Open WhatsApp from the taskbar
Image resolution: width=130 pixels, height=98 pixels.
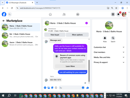pos(21,96)
